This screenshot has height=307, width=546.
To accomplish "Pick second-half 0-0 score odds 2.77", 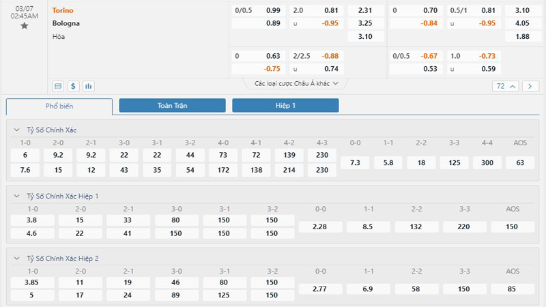I will coord(320,289).
